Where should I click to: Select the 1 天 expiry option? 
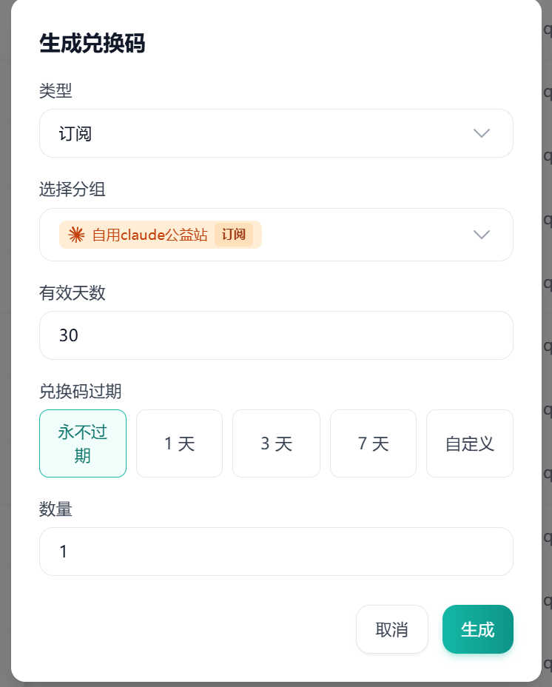point(179,443)
